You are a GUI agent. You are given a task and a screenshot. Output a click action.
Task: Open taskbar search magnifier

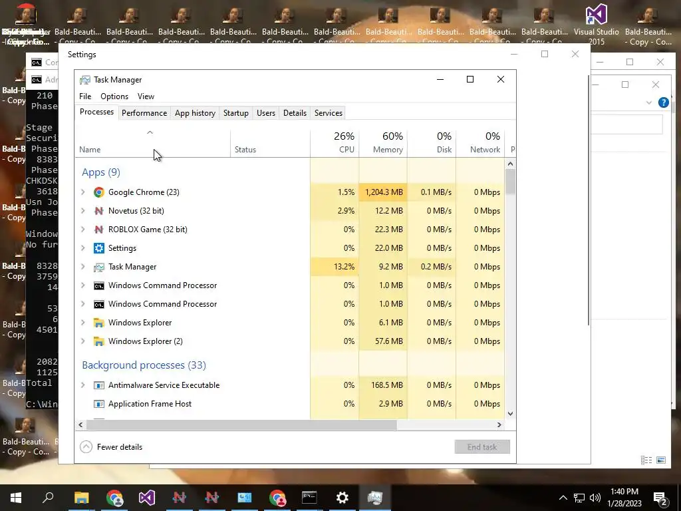click(48, 497)
